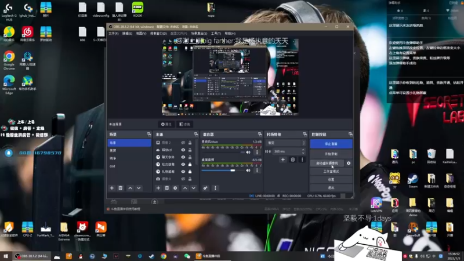Open Chrome from the taskbar

pos(164,256)
